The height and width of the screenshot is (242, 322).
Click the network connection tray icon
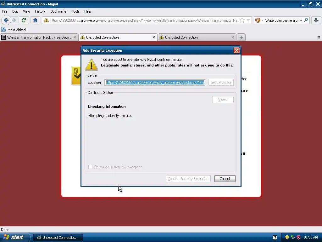[293, 237]
